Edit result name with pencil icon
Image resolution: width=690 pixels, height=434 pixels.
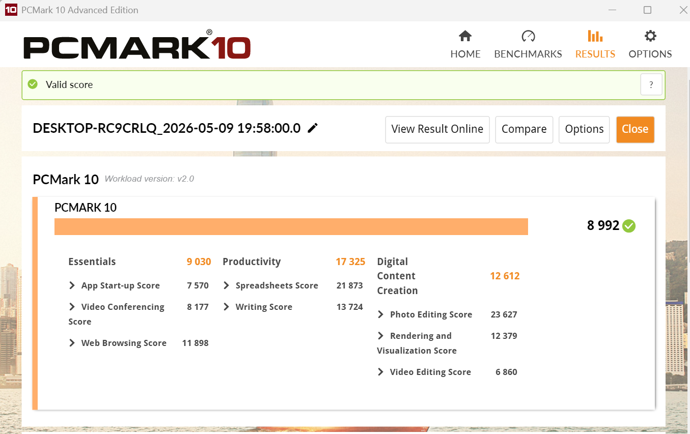pos(313,128)
